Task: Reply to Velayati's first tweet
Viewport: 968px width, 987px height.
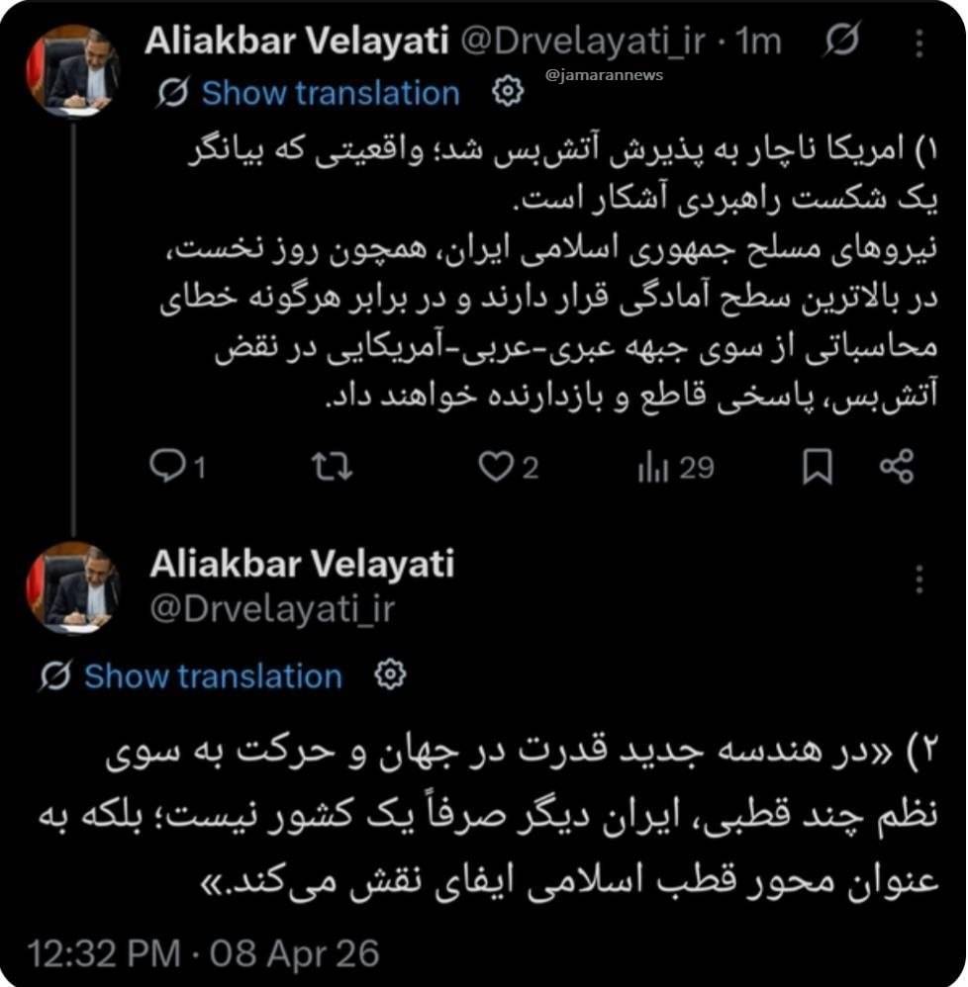Action: [166, 467]
